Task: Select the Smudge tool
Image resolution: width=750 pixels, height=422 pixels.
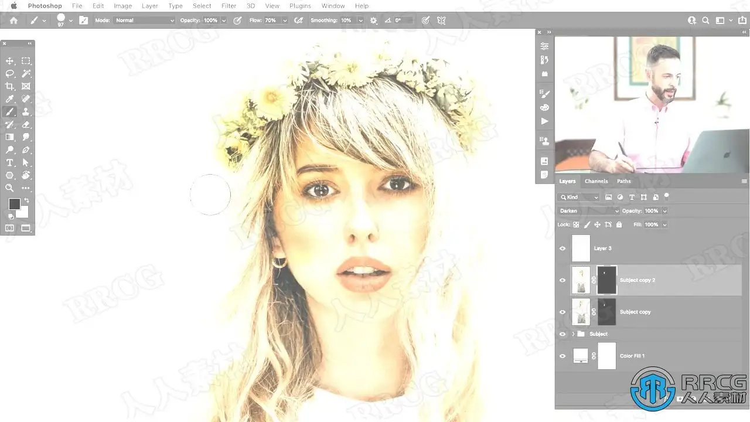Action: pyautogui.click(x=26, y=137)
